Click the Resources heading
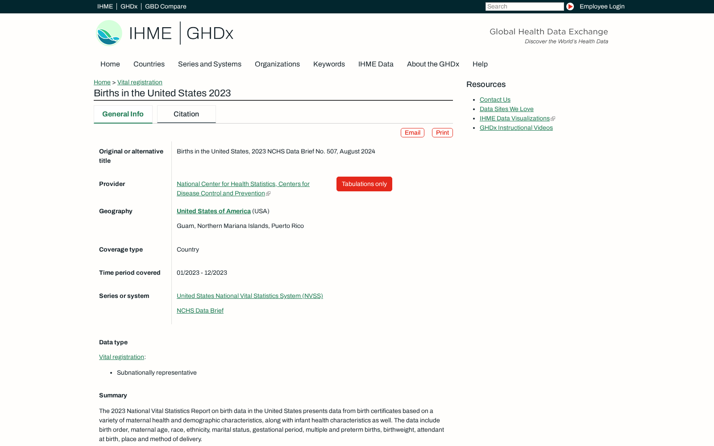The width and height of the screenshot is (714, 446). [486, 84]
